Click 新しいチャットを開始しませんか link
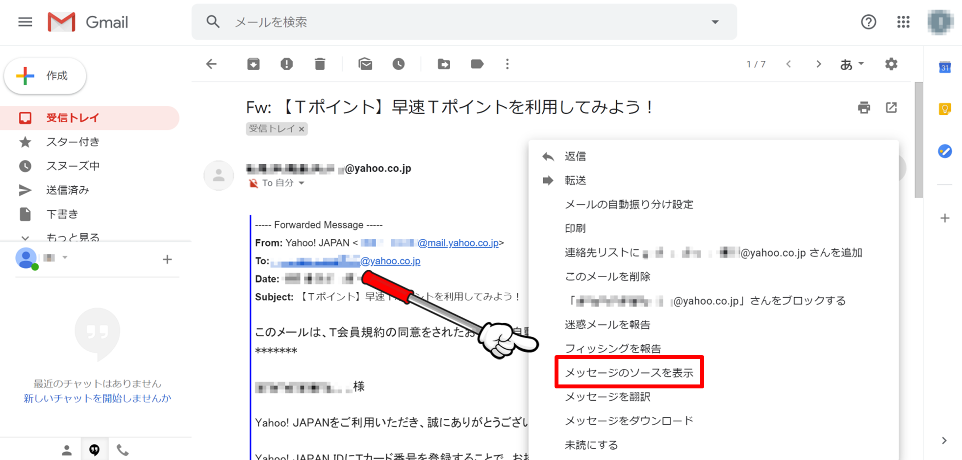 [97, 398]
